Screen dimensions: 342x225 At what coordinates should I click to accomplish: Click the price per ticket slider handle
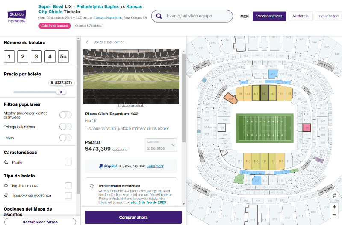point(61,92)
